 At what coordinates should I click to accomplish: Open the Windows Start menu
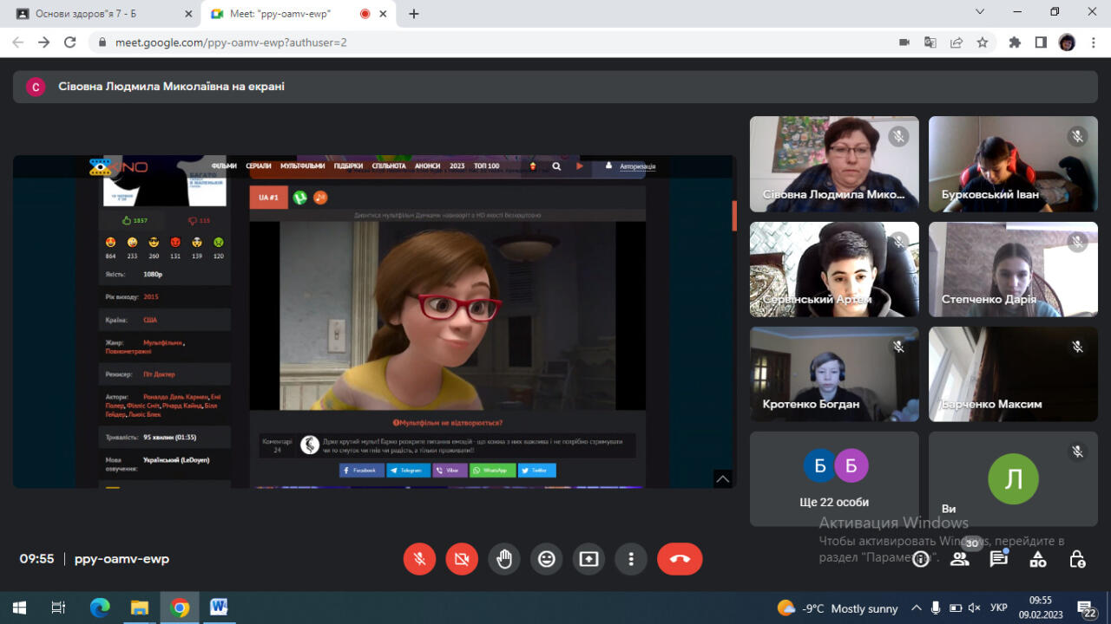18,608
